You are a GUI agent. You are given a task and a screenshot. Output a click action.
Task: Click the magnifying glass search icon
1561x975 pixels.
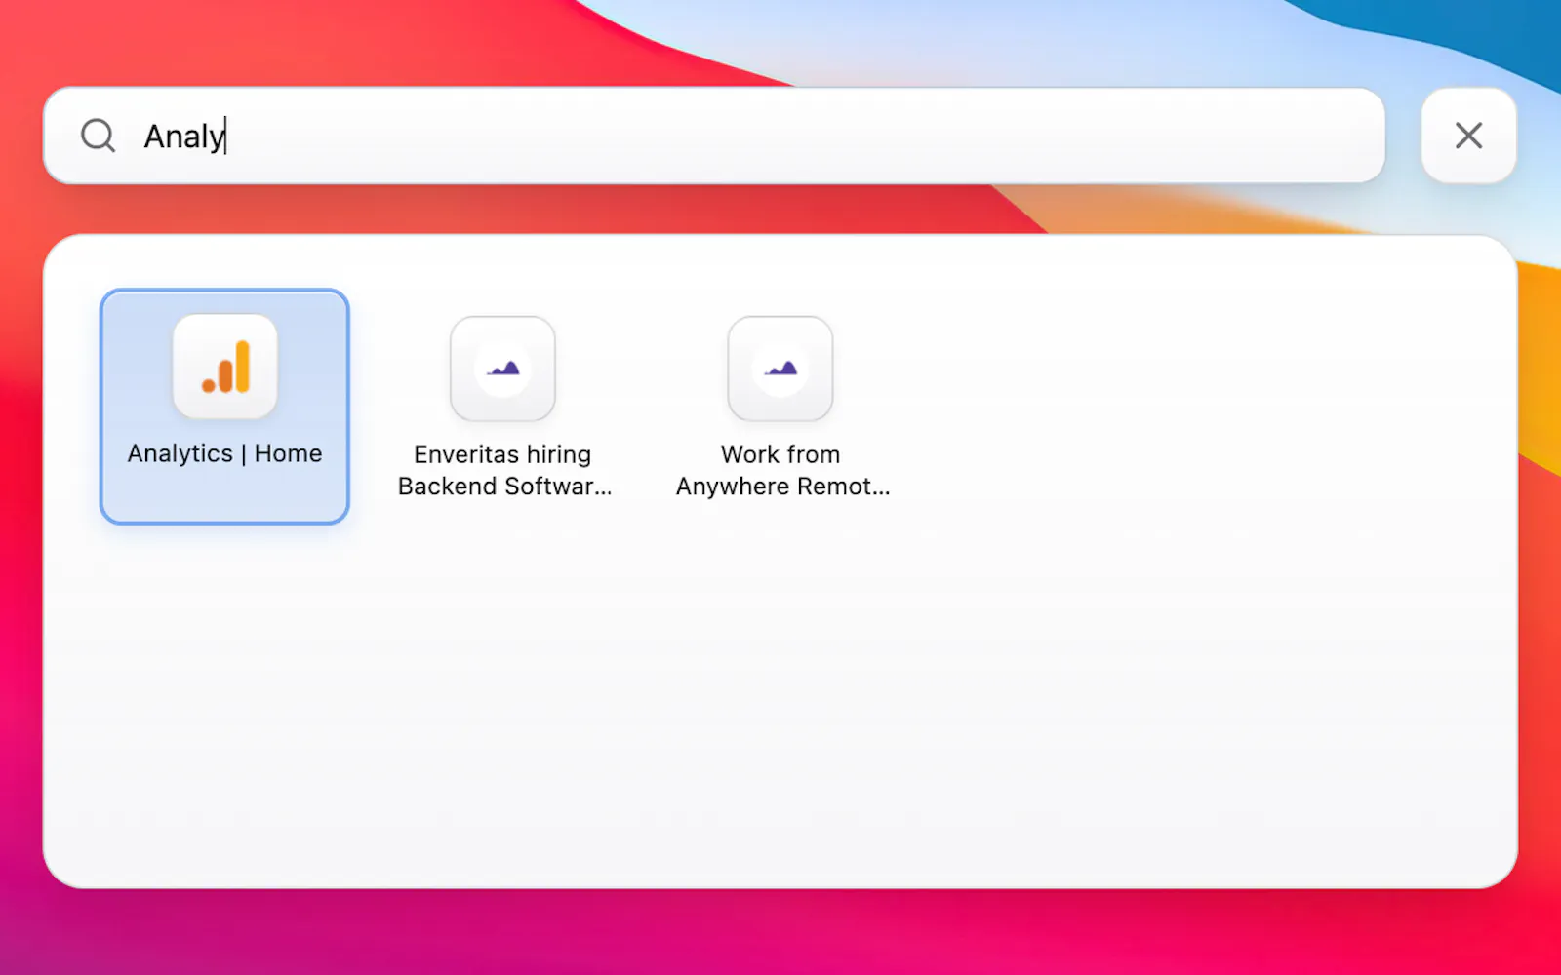98,136
